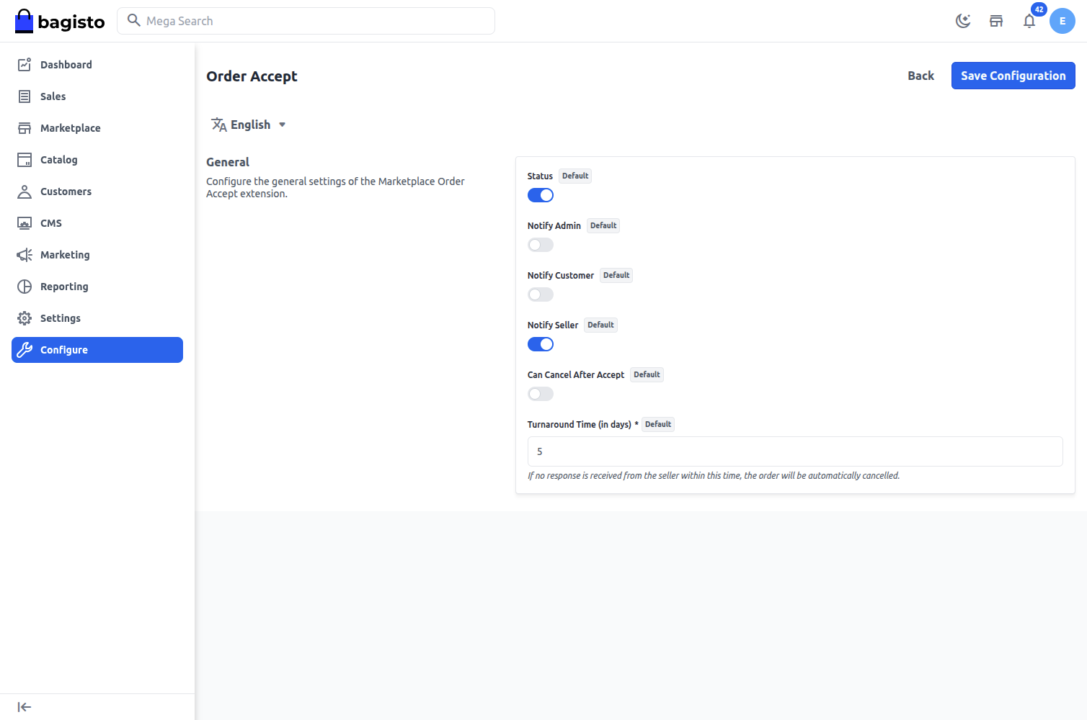Click the General section heading

pyautogui.click(x=228, y=162)
